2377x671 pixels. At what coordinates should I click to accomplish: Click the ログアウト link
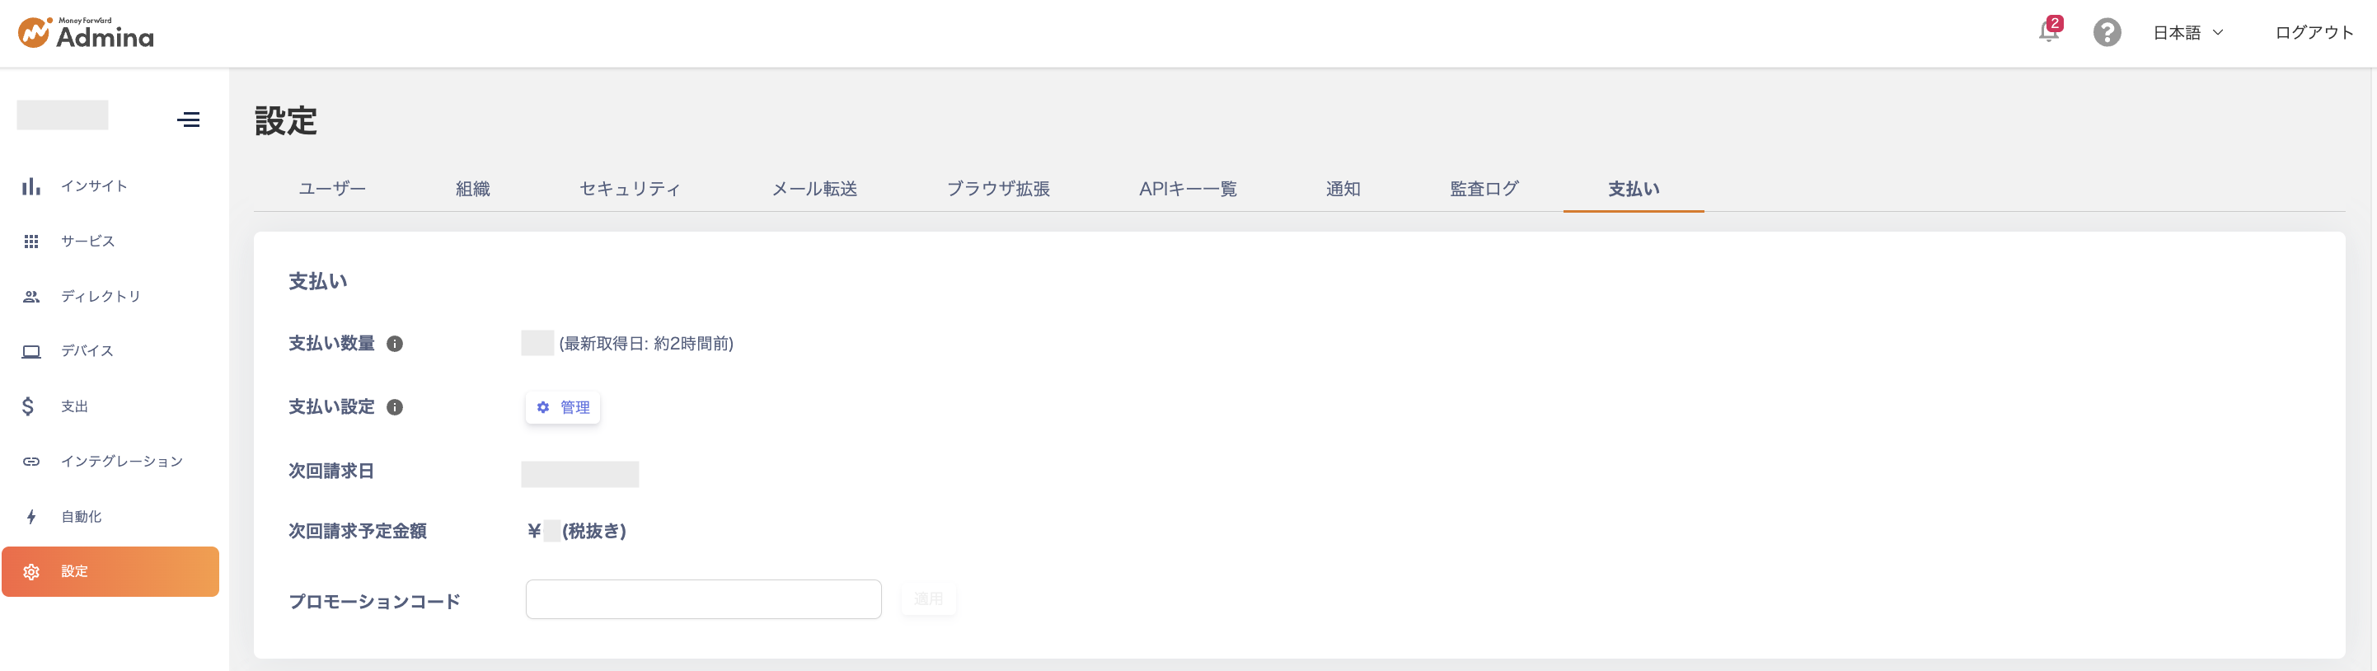click(2314, 32)
